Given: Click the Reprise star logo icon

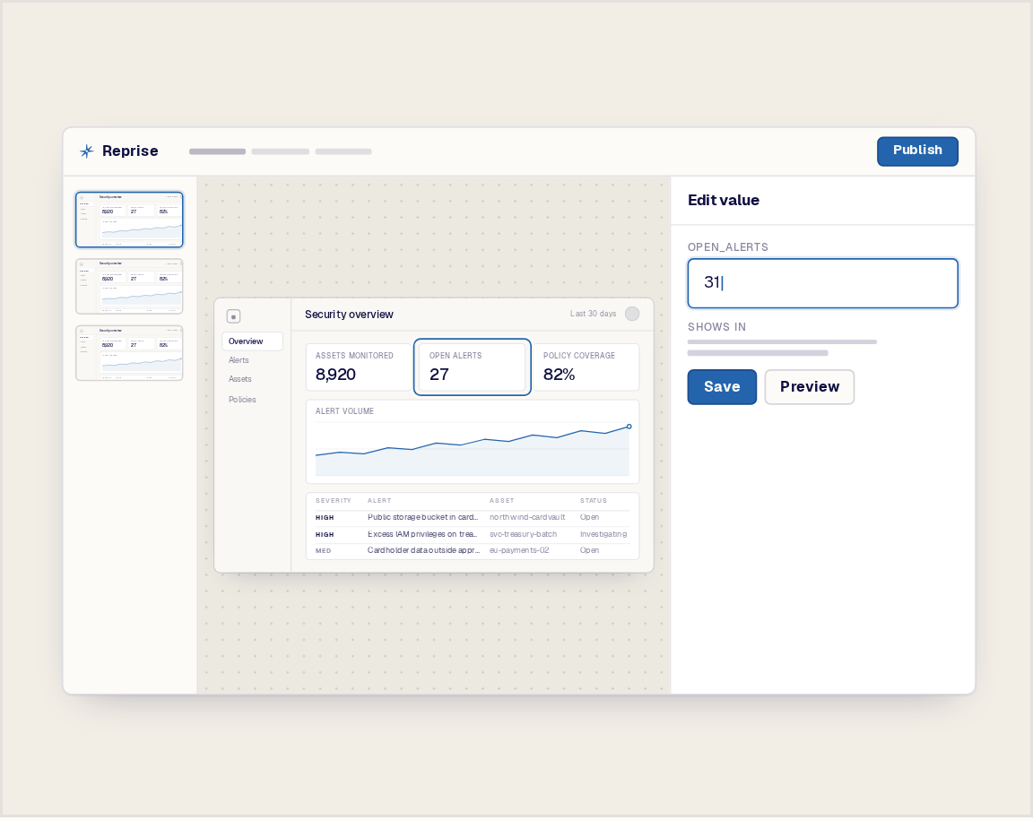Looking at the screenshot, I should (x=86, y=151).
